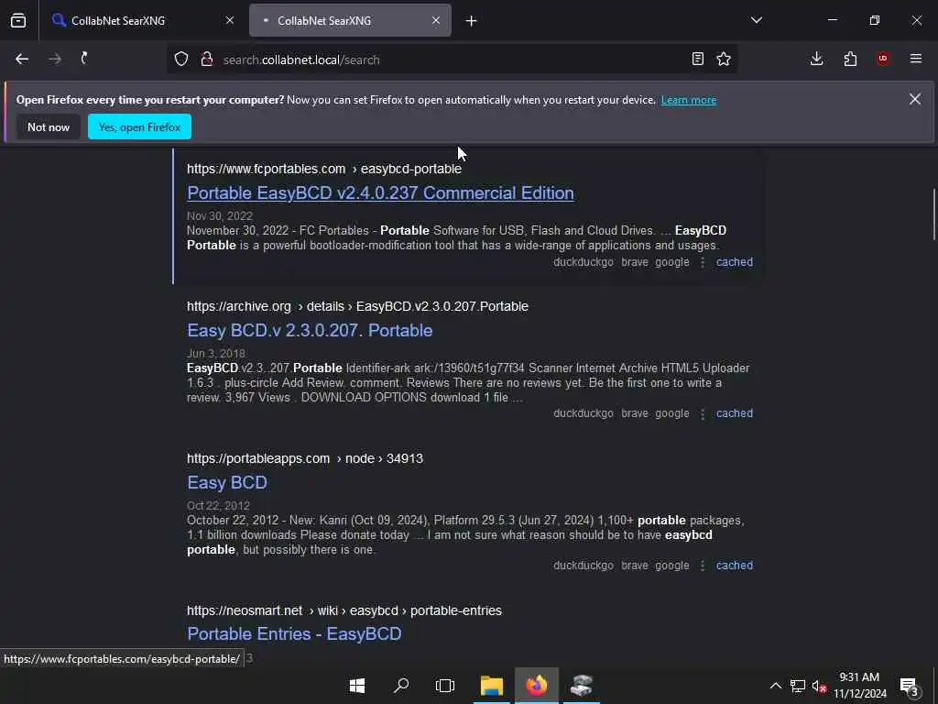Open cached link for portableapps.com result
Viewport: 938px width, 704px height.
point(735,566)
